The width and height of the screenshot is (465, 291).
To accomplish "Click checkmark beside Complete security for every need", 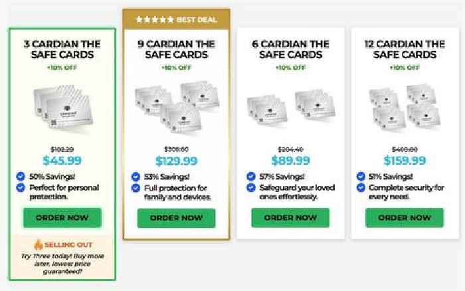I will coord(361,187).
